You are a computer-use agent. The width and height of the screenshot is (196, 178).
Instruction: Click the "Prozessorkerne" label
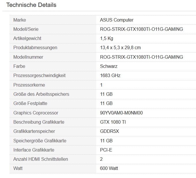29,85
